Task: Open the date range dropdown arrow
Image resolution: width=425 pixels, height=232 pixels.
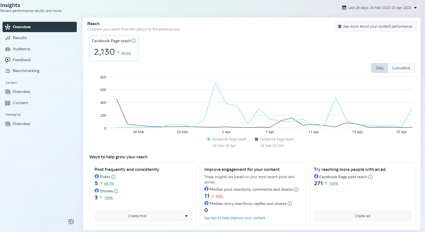Action: pos(415,8)
